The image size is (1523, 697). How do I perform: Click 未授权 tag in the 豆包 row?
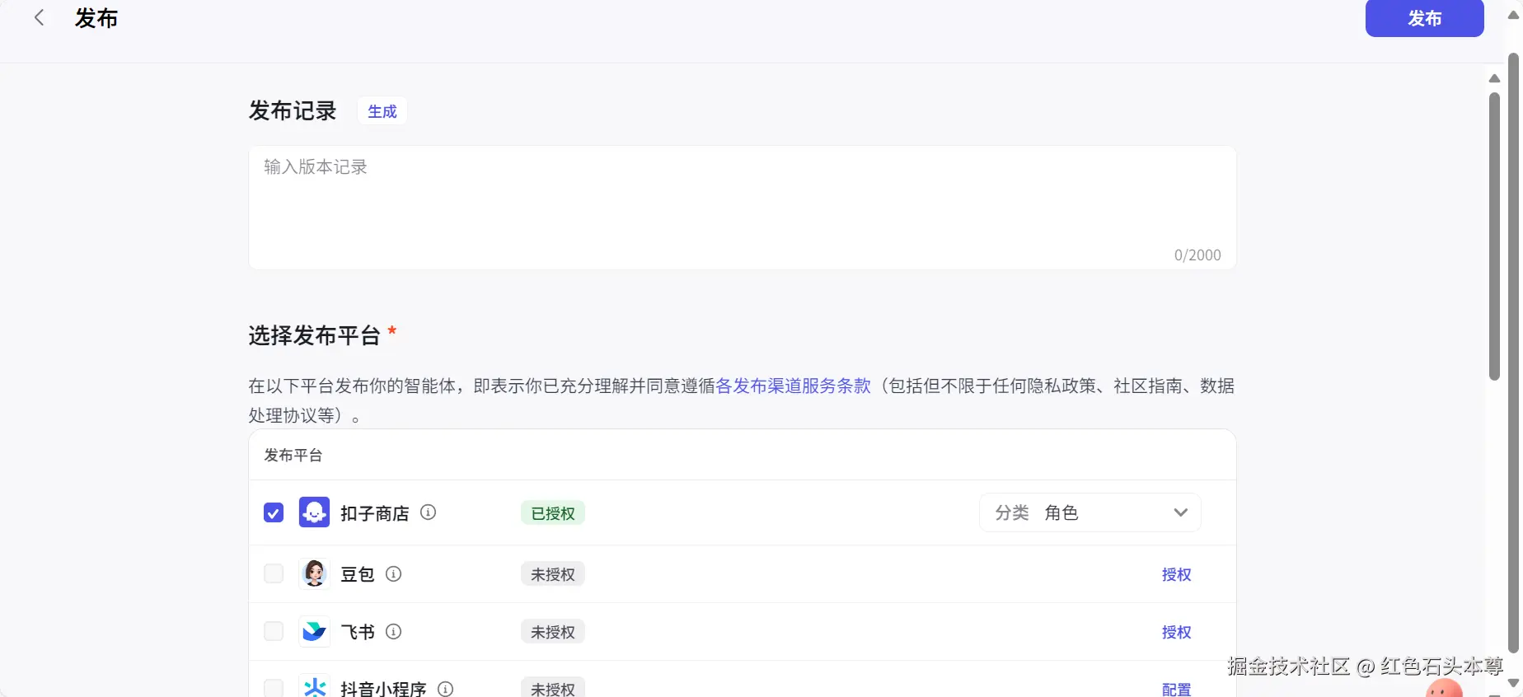pyautogui.click(x=553, y=574)
